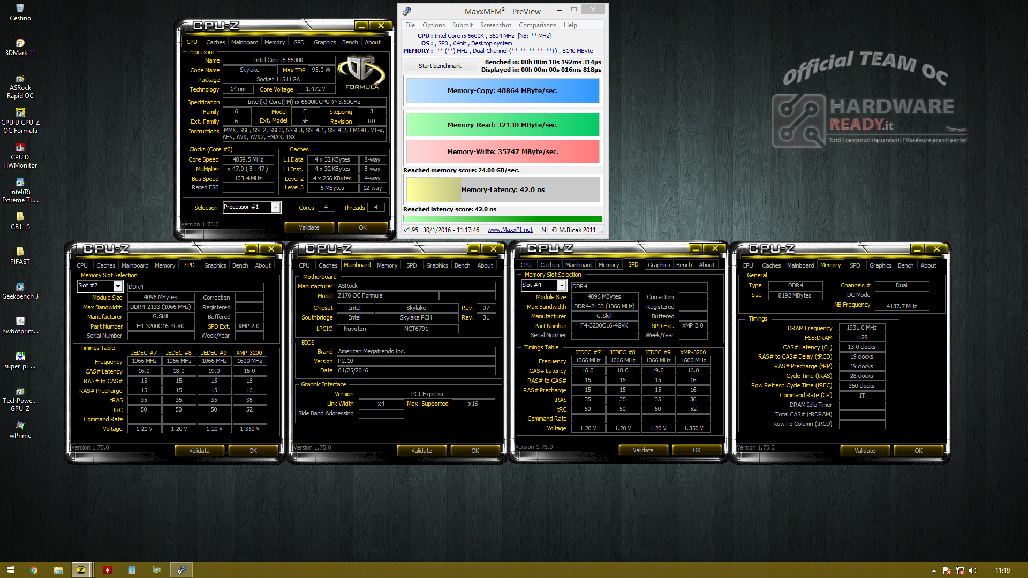The height and width of the screenshot is (578, 1028).
Task: Click the Memory-Write red result bar
Action: click(502, 152)
